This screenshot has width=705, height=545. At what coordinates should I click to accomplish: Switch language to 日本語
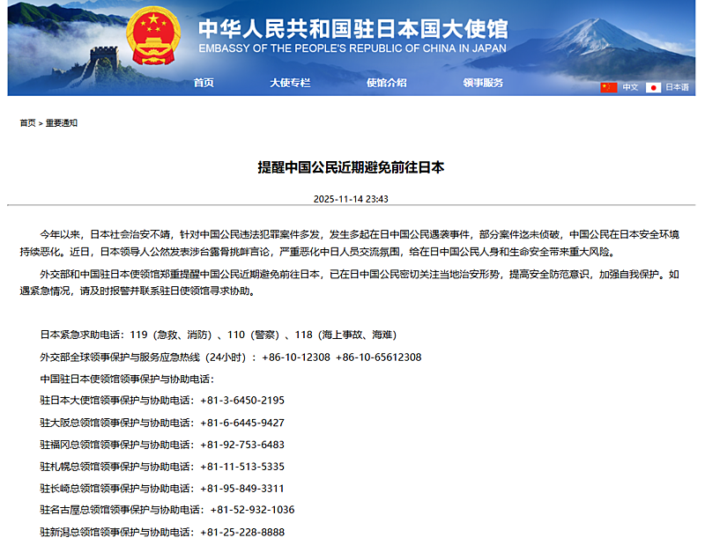[677, 87]
